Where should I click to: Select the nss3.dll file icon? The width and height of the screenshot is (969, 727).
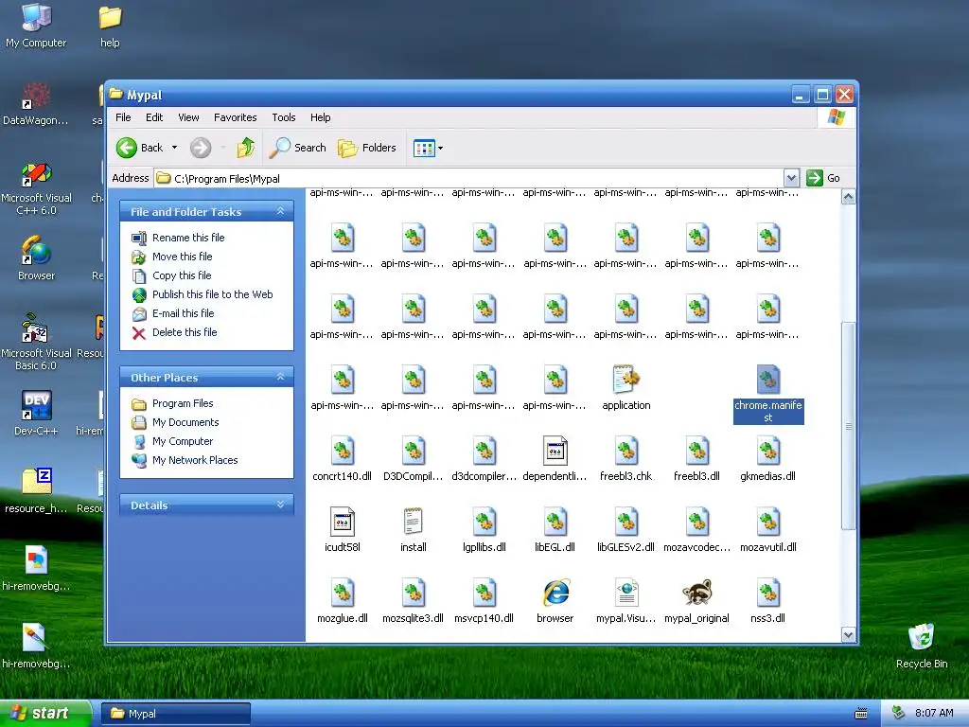coord(768,594)
